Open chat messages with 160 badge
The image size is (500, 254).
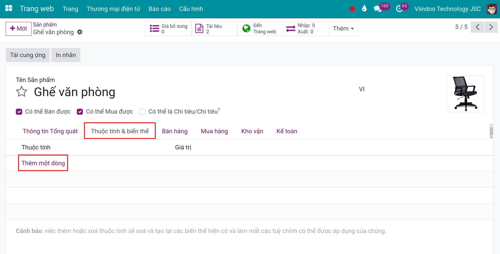pos(378,9)
